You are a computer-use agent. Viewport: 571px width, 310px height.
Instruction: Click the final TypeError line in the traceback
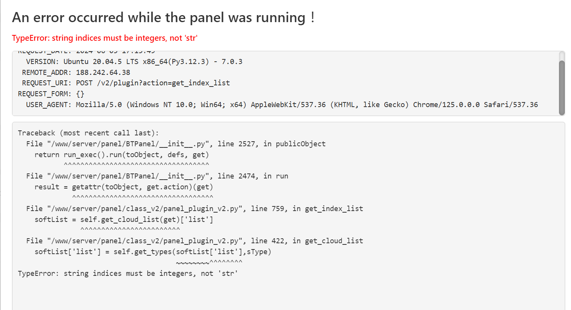(x=127, y=274)
